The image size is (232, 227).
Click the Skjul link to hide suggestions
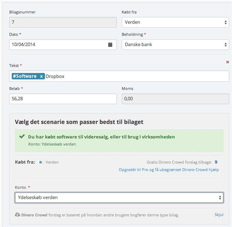[219, 215]
